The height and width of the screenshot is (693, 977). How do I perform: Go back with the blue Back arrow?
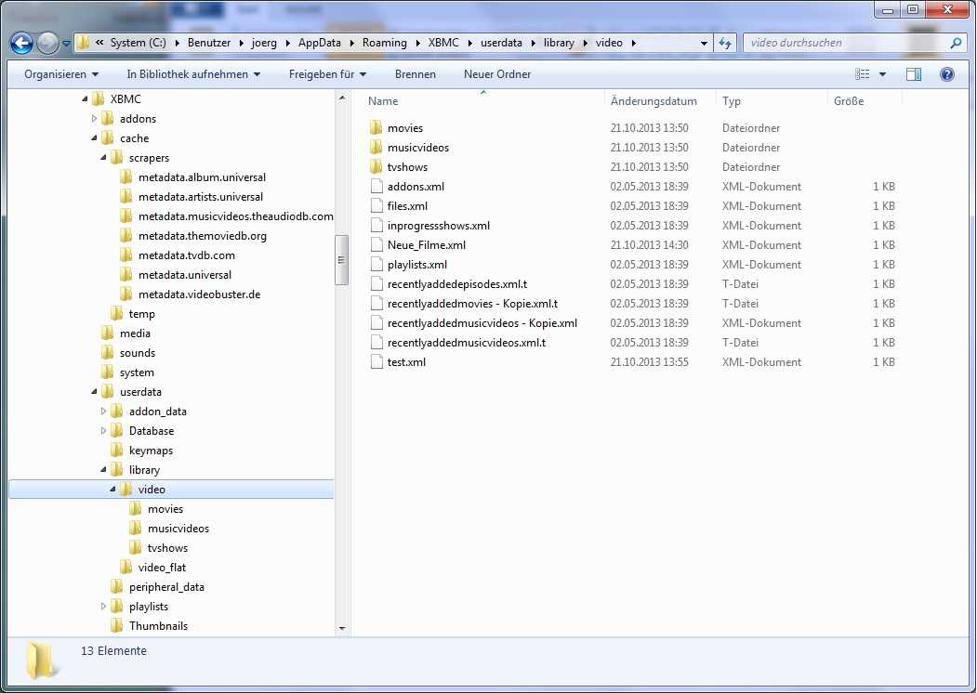21,43
